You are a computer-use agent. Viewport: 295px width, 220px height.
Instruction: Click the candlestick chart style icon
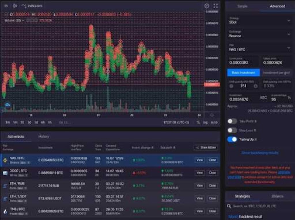point(15,6)
